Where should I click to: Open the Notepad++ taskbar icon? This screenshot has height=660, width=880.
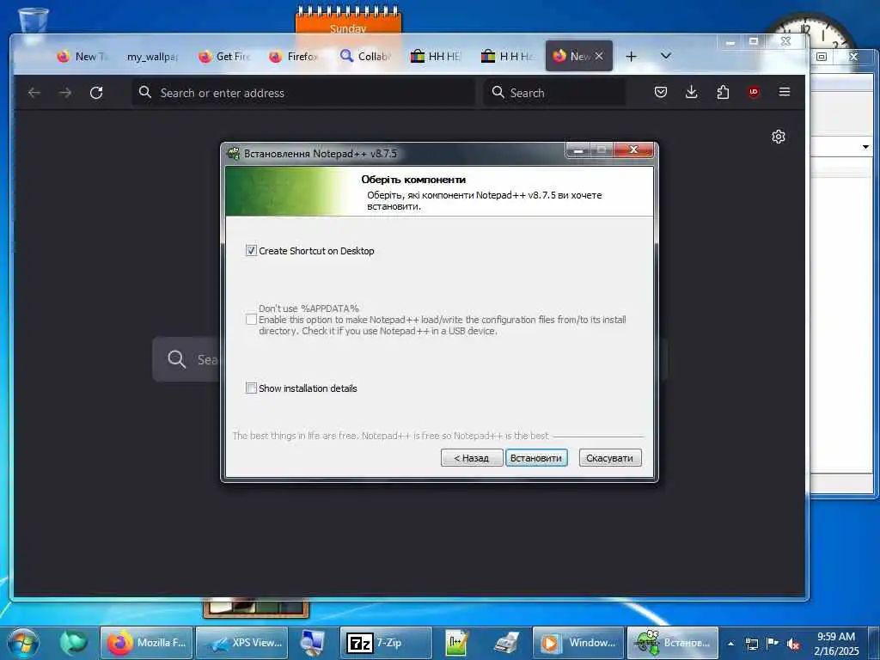point(455,643)
